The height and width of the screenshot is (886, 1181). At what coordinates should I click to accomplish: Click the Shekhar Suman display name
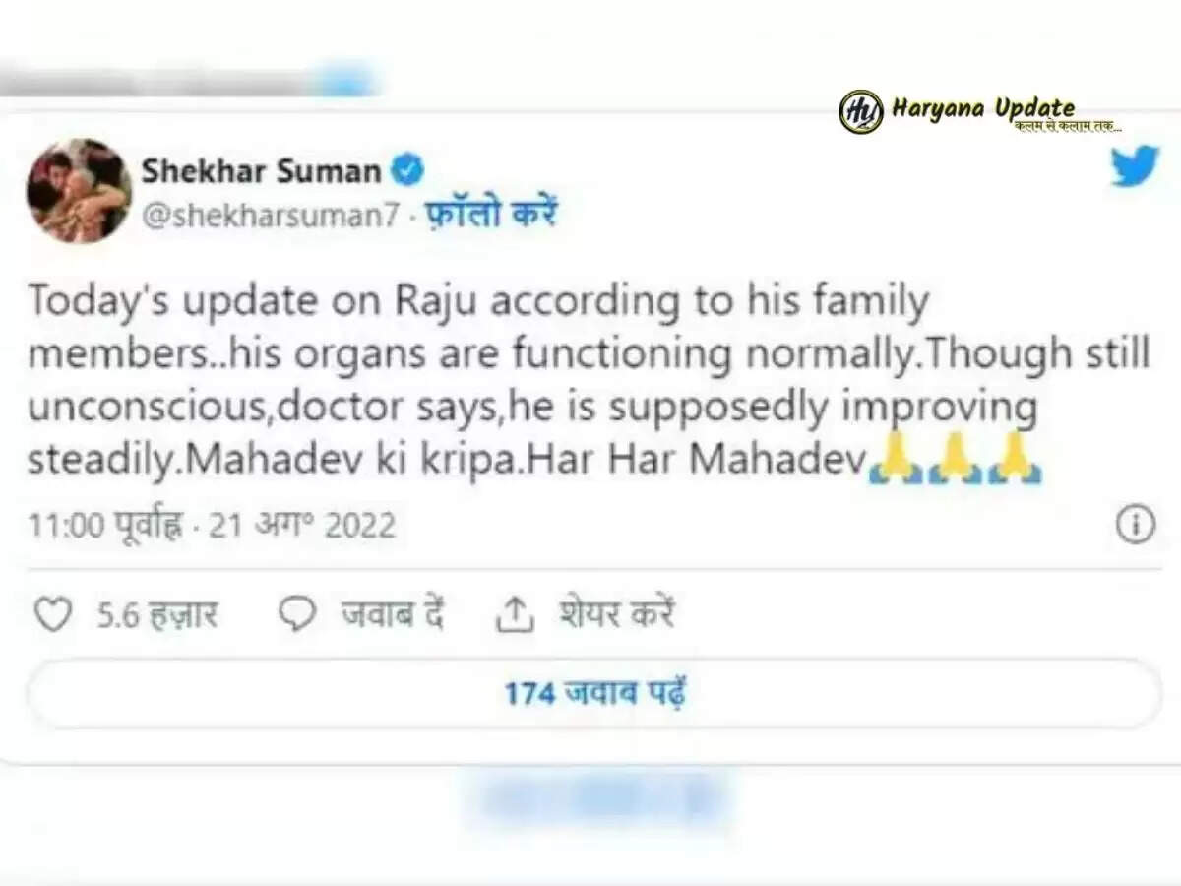pos(261,170)
